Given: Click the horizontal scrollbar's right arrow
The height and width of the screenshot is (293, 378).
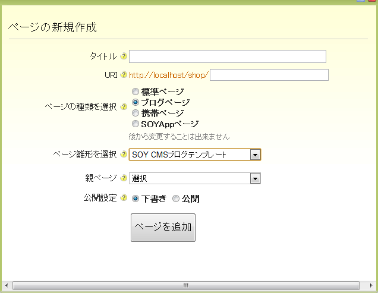Looking at the screenshot, I should pos(371,285).
